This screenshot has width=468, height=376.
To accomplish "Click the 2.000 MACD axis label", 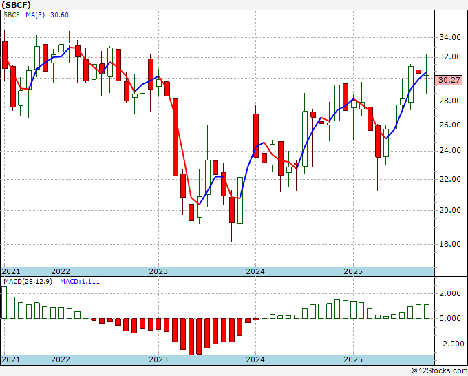I will [x=451, y=293].
